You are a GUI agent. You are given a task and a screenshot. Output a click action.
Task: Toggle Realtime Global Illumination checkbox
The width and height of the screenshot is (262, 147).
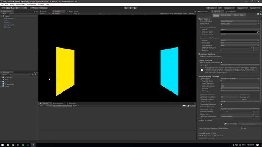click(x=221, y=56)
